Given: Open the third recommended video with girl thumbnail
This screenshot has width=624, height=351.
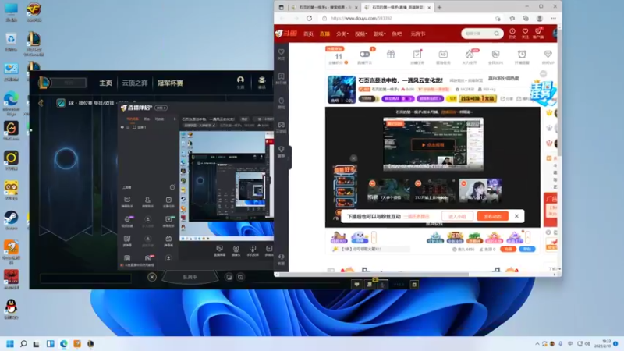Looking at the screenshot, I should (480, 190).
